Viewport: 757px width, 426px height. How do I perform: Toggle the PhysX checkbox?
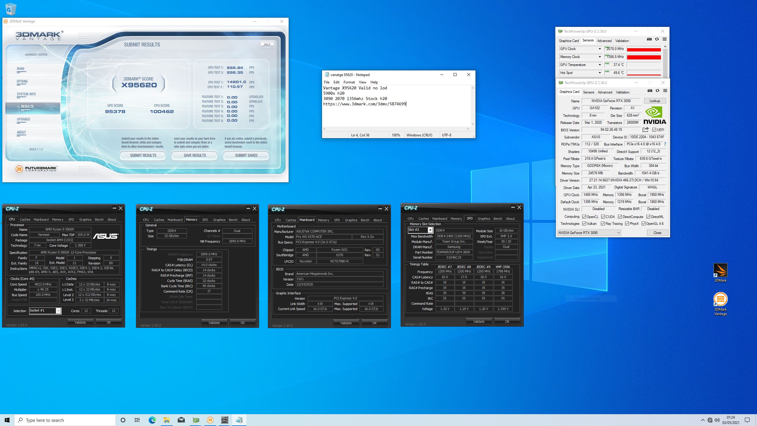click(x=627, y=224)
